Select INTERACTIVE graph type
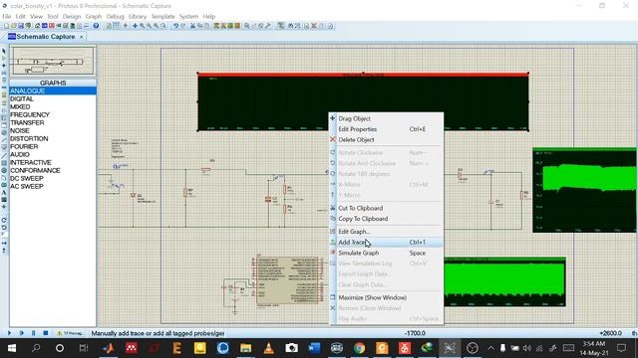This screenshot has height=358, width=638. 53,162
